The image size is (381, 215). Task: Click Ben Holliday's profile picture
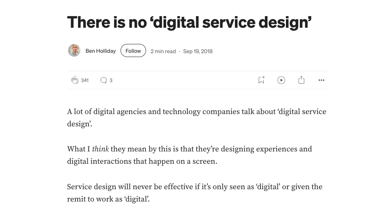click(x=74, y=51)
